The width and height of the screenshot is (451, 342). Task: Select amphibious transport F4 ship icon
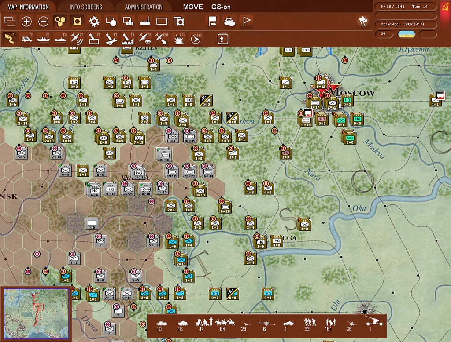60,39
